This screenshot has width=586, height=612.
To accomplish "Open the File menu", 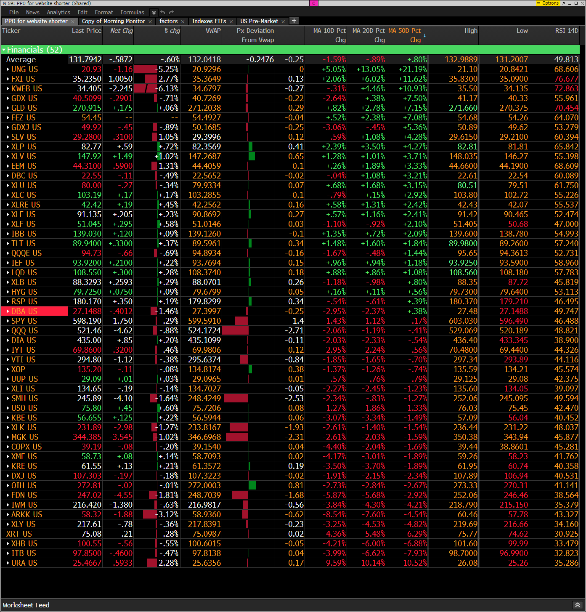I will click(14, 12).
